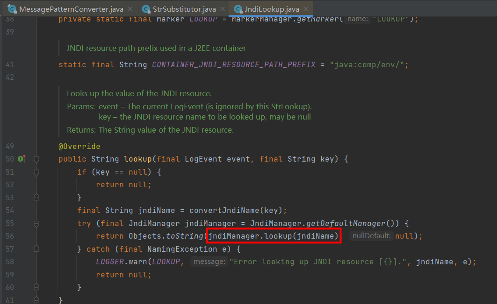Click the class icon on the StrSubstitutor.java tab
497x304 pixels.
[145, 8]
